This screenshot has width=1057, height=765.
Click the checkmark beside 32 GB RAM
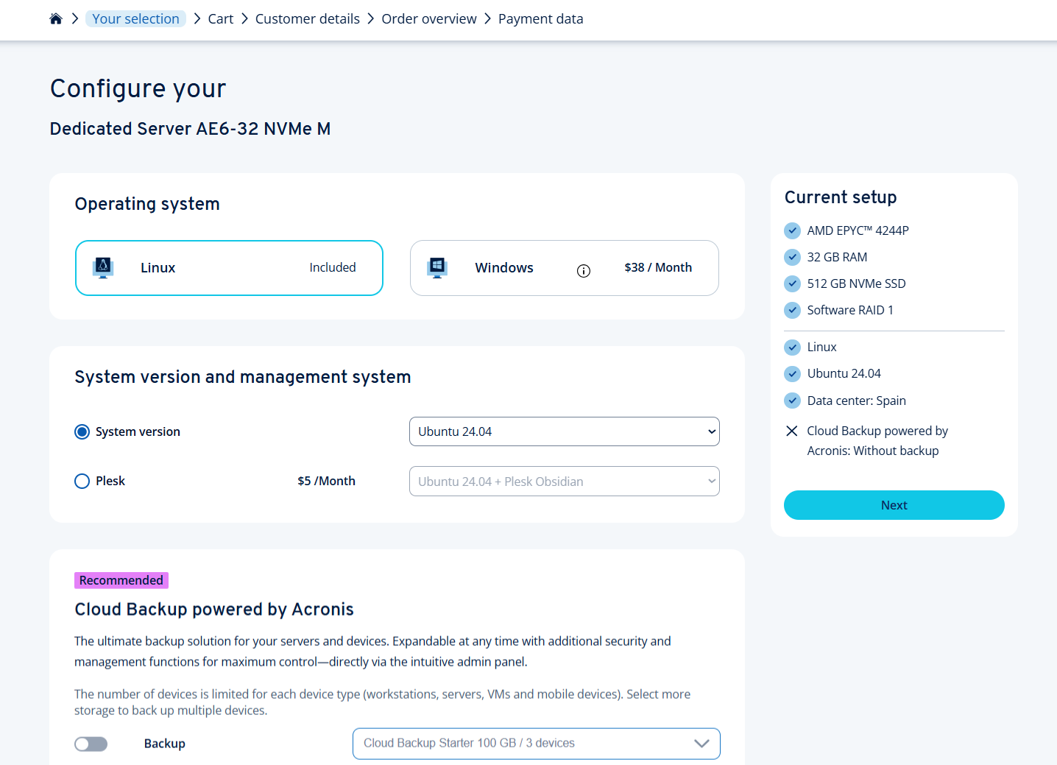[x=793, y=257]
